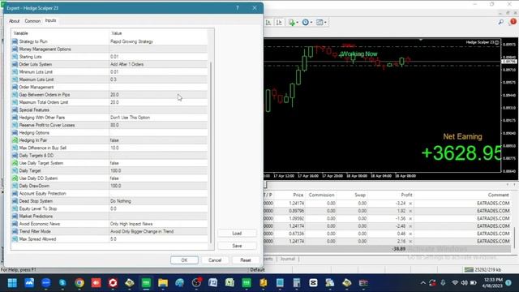The width and height of the screenshot is (519, 292).
Task: Close the order with profit -2.48
Action: point(410,226)
